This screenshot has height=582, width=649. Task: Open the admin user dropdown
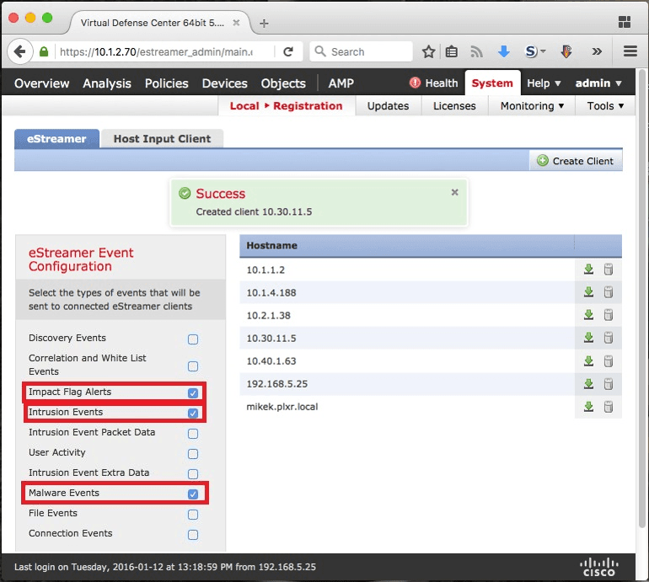598,83
